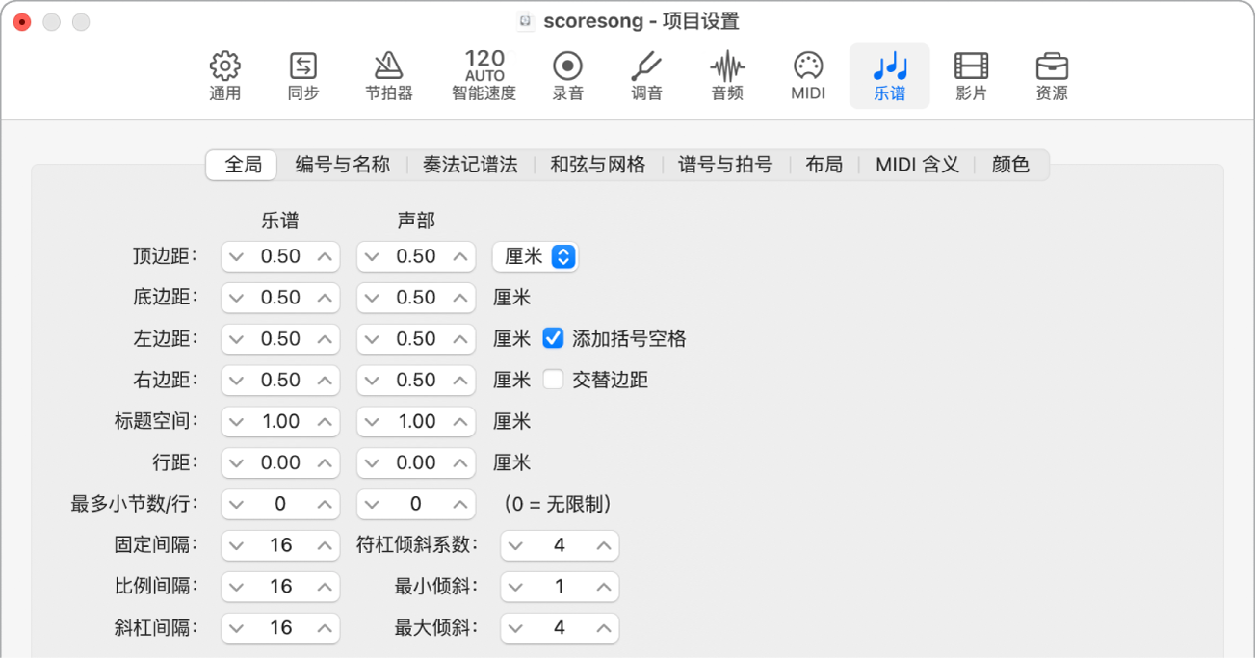
Task: Increase 行距 声部 value with up arrow
Action: pos(461,463)
